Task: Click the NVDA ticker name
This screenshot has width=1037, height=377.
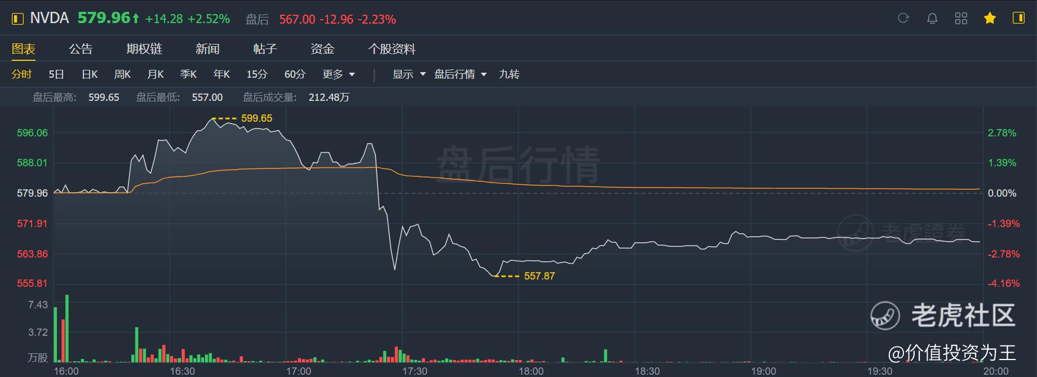Action: pos(50,18)
